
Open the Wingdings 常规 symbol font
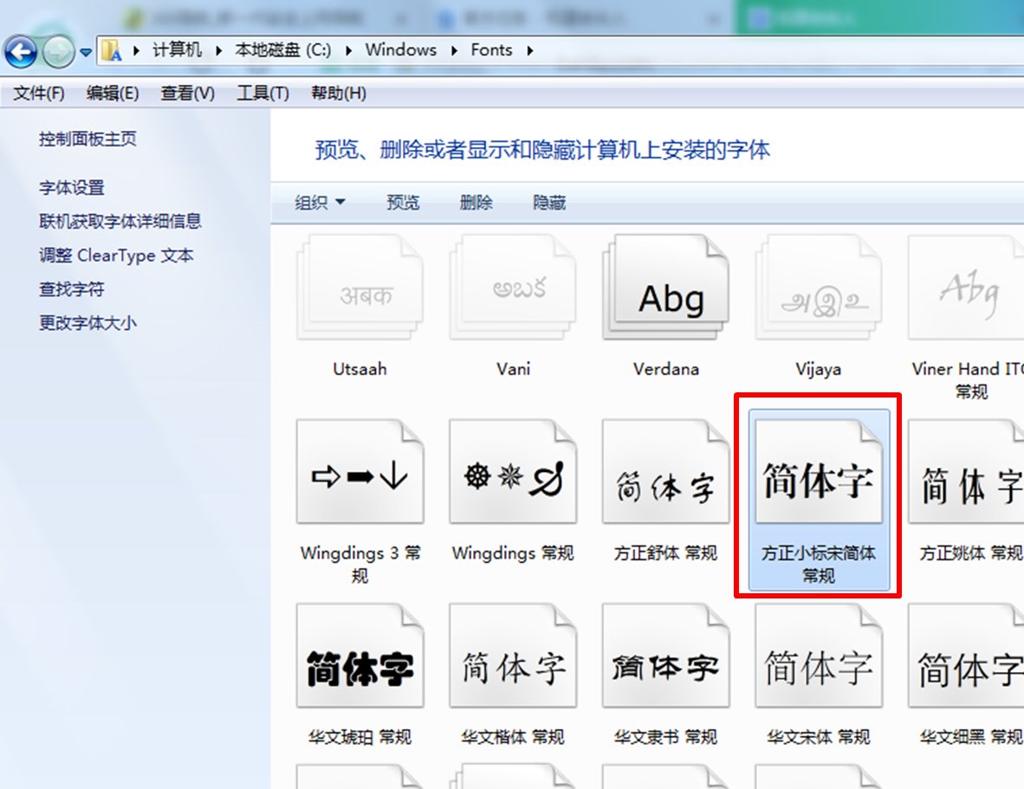tap(512, 472)
